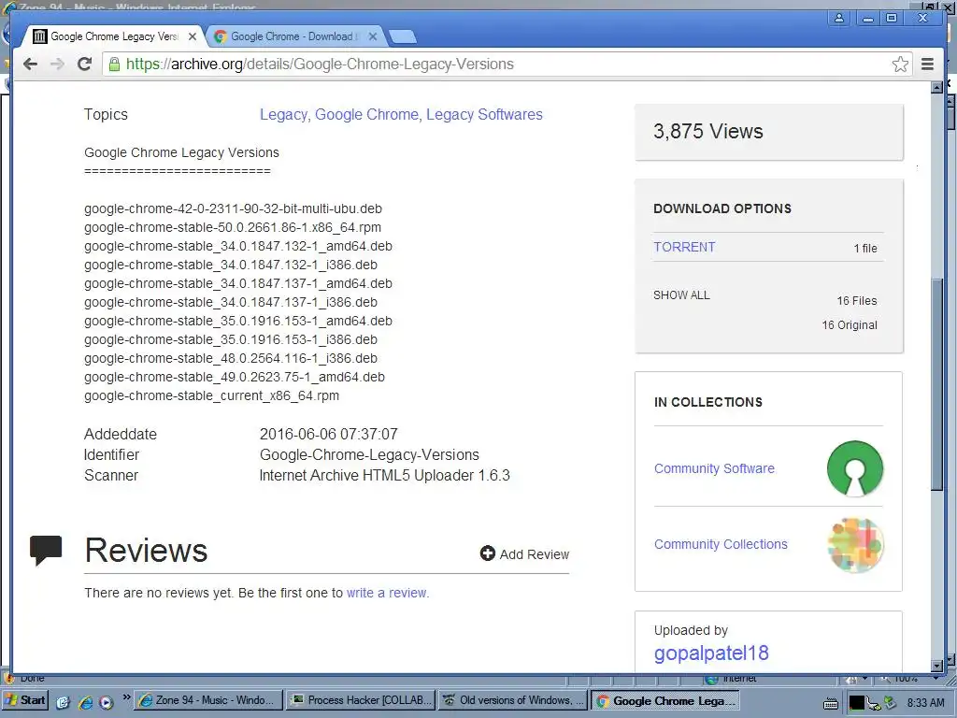The height and width of the screenshot is (718, 957).
Task: Click the vertical scrollbar thumb
Action: [936, 382]
